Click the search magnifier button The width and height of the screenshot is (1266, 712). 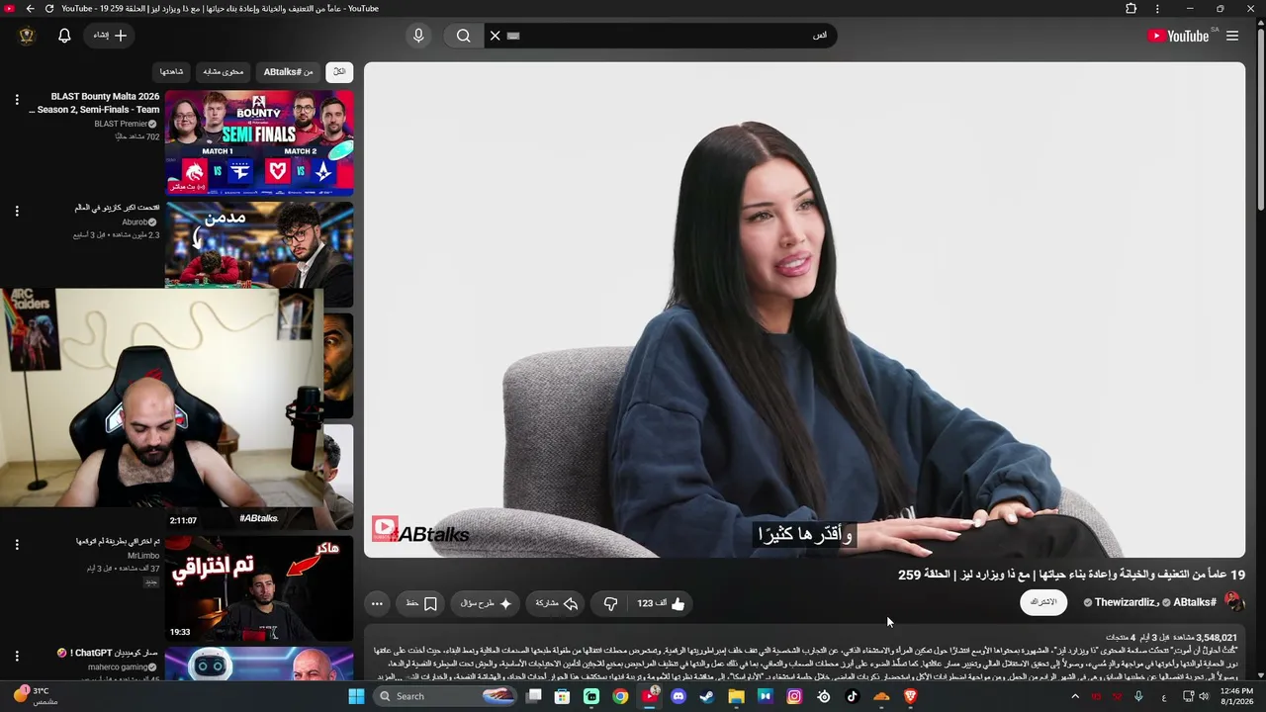(463, 36)
